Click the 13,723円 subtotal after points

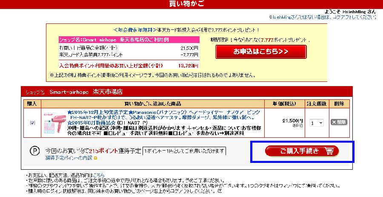(x=189, y=66)
